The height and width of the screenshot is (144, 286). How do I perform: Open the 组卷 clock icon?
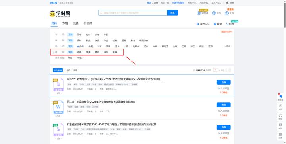coord(227,24)
